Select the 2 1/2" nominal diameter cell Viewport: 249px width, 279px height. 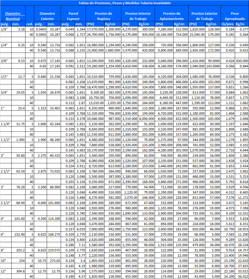point(5,171)
